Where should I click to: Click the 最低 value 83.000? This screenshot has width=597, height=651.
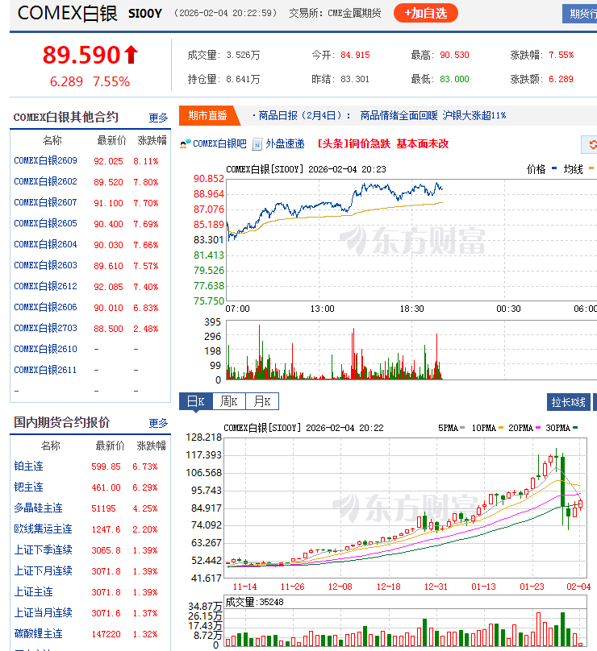pos(454,79)
